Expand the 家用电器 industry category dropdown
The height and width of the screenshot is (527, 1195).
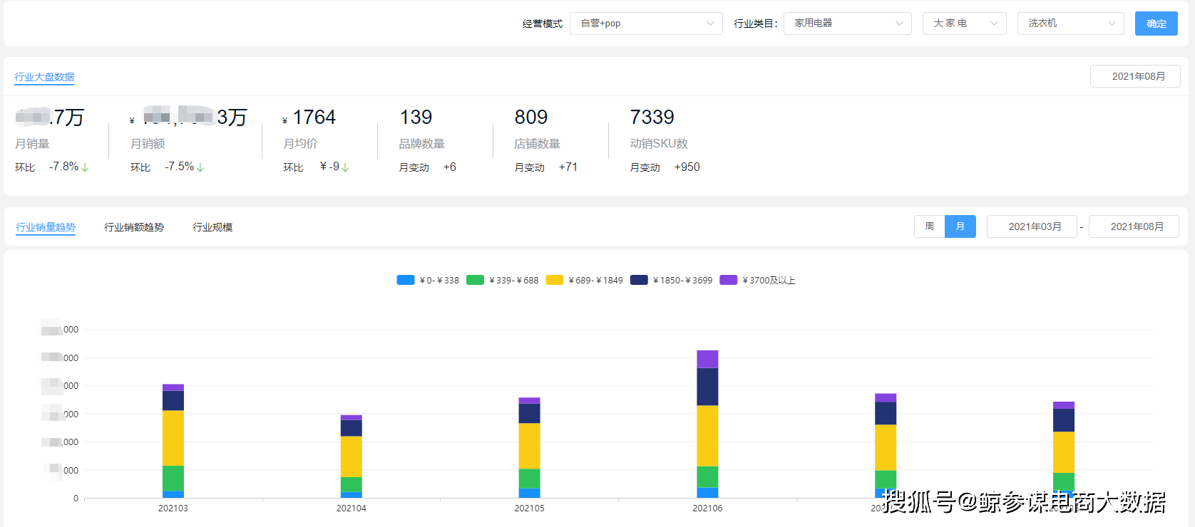pyautogui.click(x=847, y=24)
